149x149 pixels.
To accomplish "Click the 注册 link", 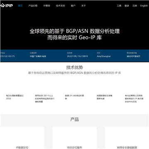I will pyautogui.click(x=135, y=6).
